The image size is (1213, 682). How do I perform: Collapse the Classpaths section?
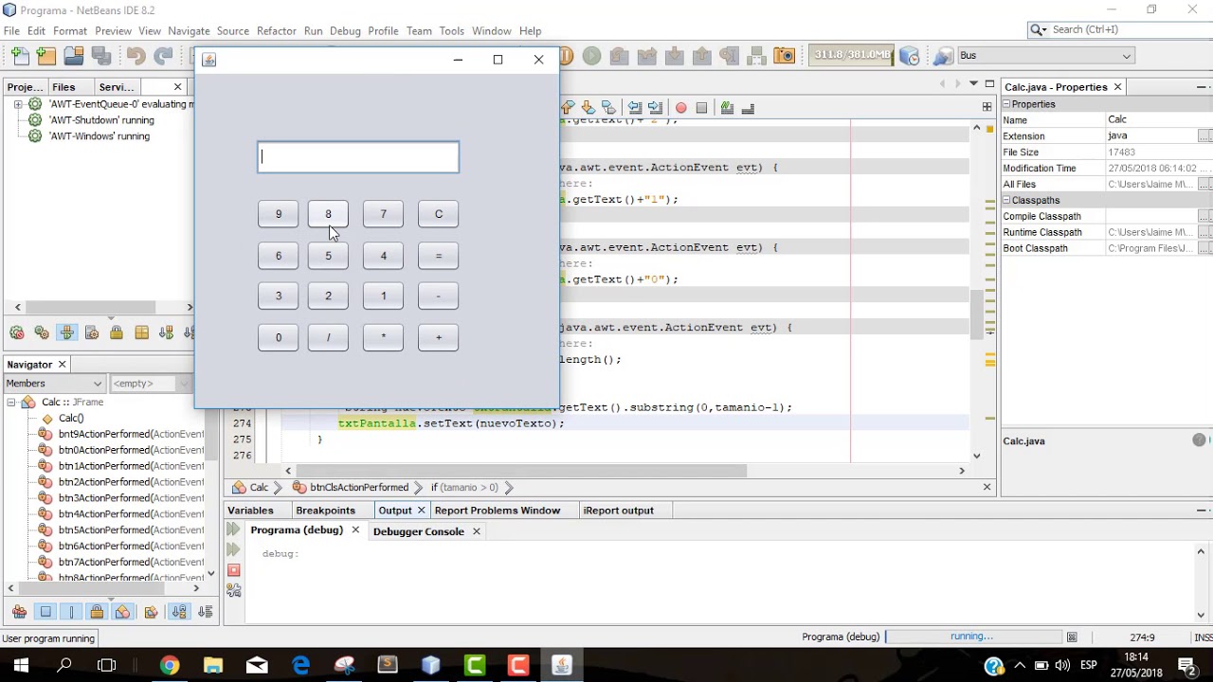click(1006, 201)
